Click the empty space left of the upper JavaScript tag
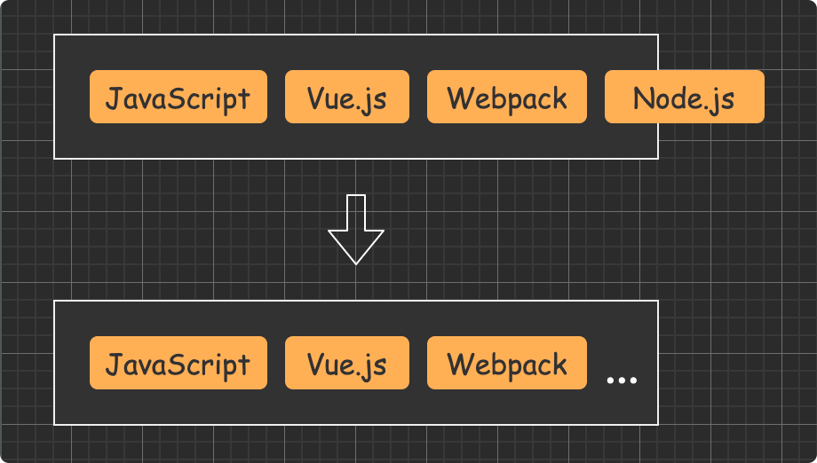Image resolution: width=817 pixels, height=463 pixels. 72,97
